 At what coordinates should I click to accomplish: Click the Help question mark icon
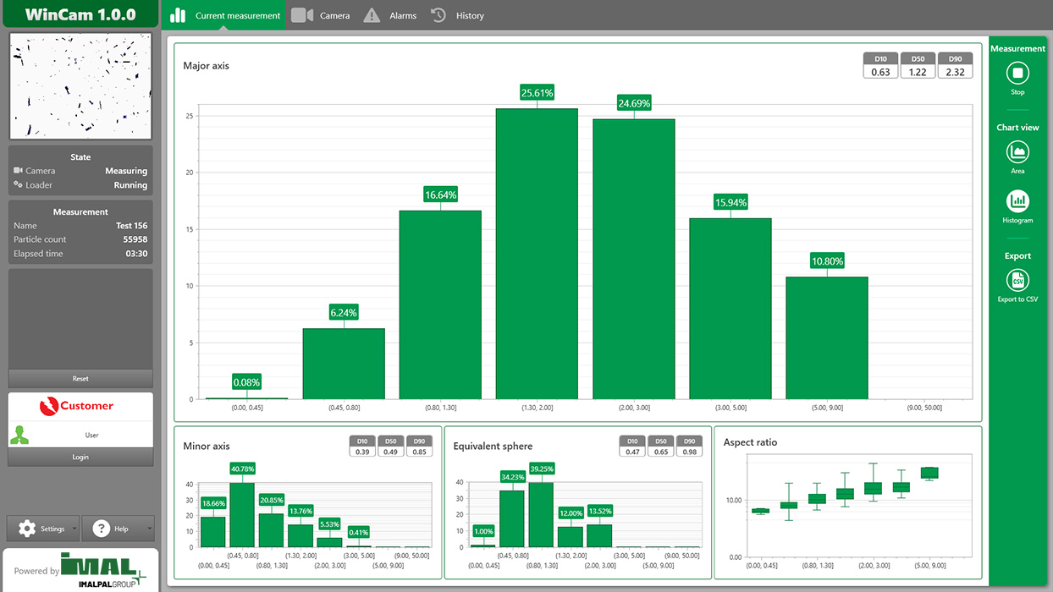(102, 529)
